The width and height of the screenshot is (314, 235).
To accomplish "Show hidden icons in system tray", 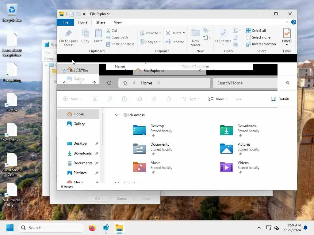I will (259, 228).
